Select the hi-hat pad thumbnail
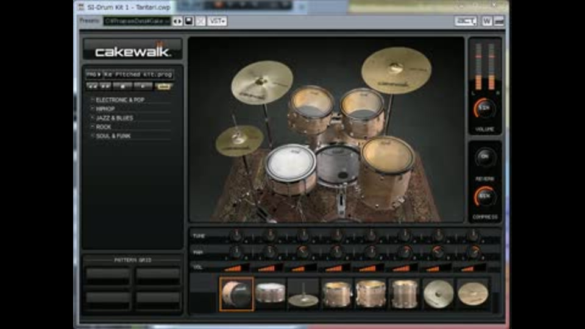This screenshot has height=329, width=585. 303,294
